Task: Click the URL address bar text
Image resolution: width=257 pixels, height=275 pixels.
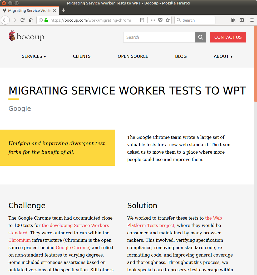Action: point(91,20)
